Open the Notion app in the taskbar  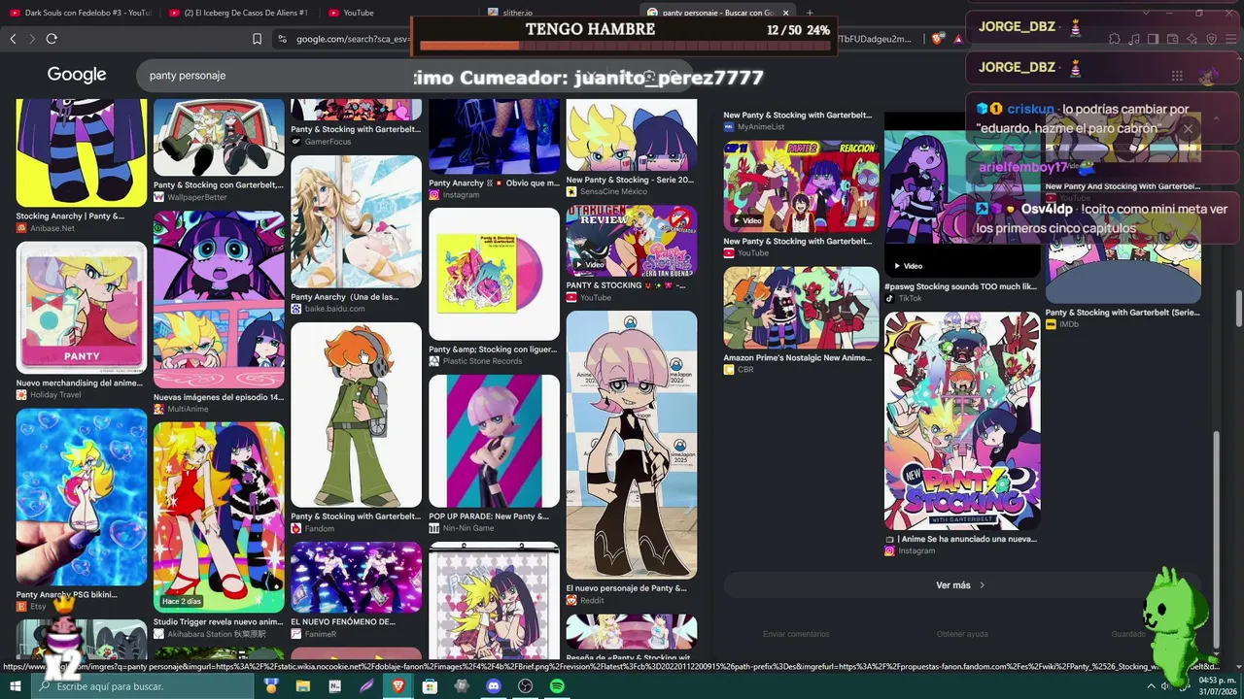pyautogui.click(x=335, y=686)
